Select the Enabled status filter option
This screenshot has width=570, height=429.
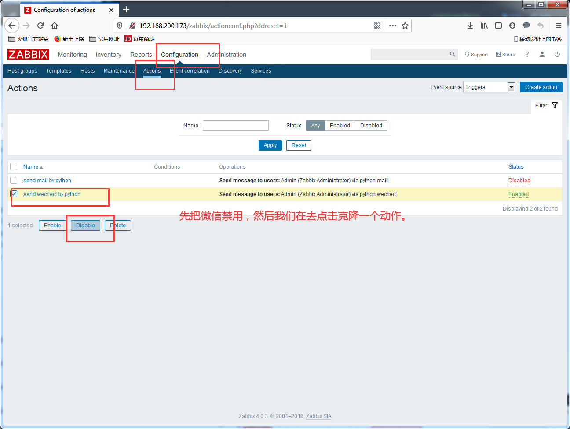click(x=340, y=126)
